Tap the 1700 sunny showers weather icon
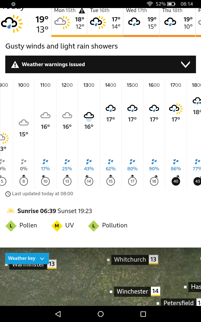This screenshot has height=322, width=201. 176,108
